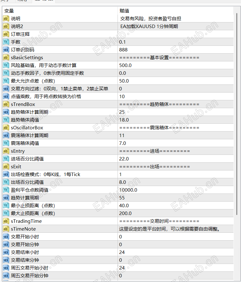241x282 pixels.
Task: Click the integer icon beside 交易方向过滤
Action: 6,89
